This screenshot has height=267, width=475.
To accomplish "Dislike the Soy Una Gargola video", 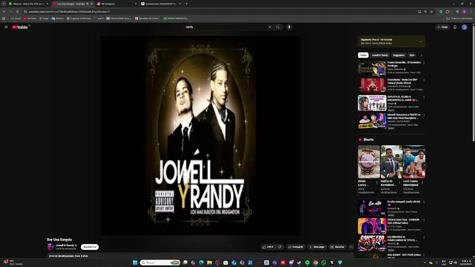I will [280, 247].
